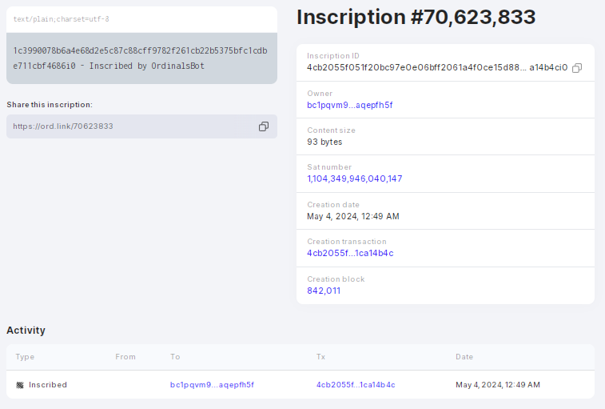Open creation transaction 4cb2055f...1ca14b4c

pos(350,253)
